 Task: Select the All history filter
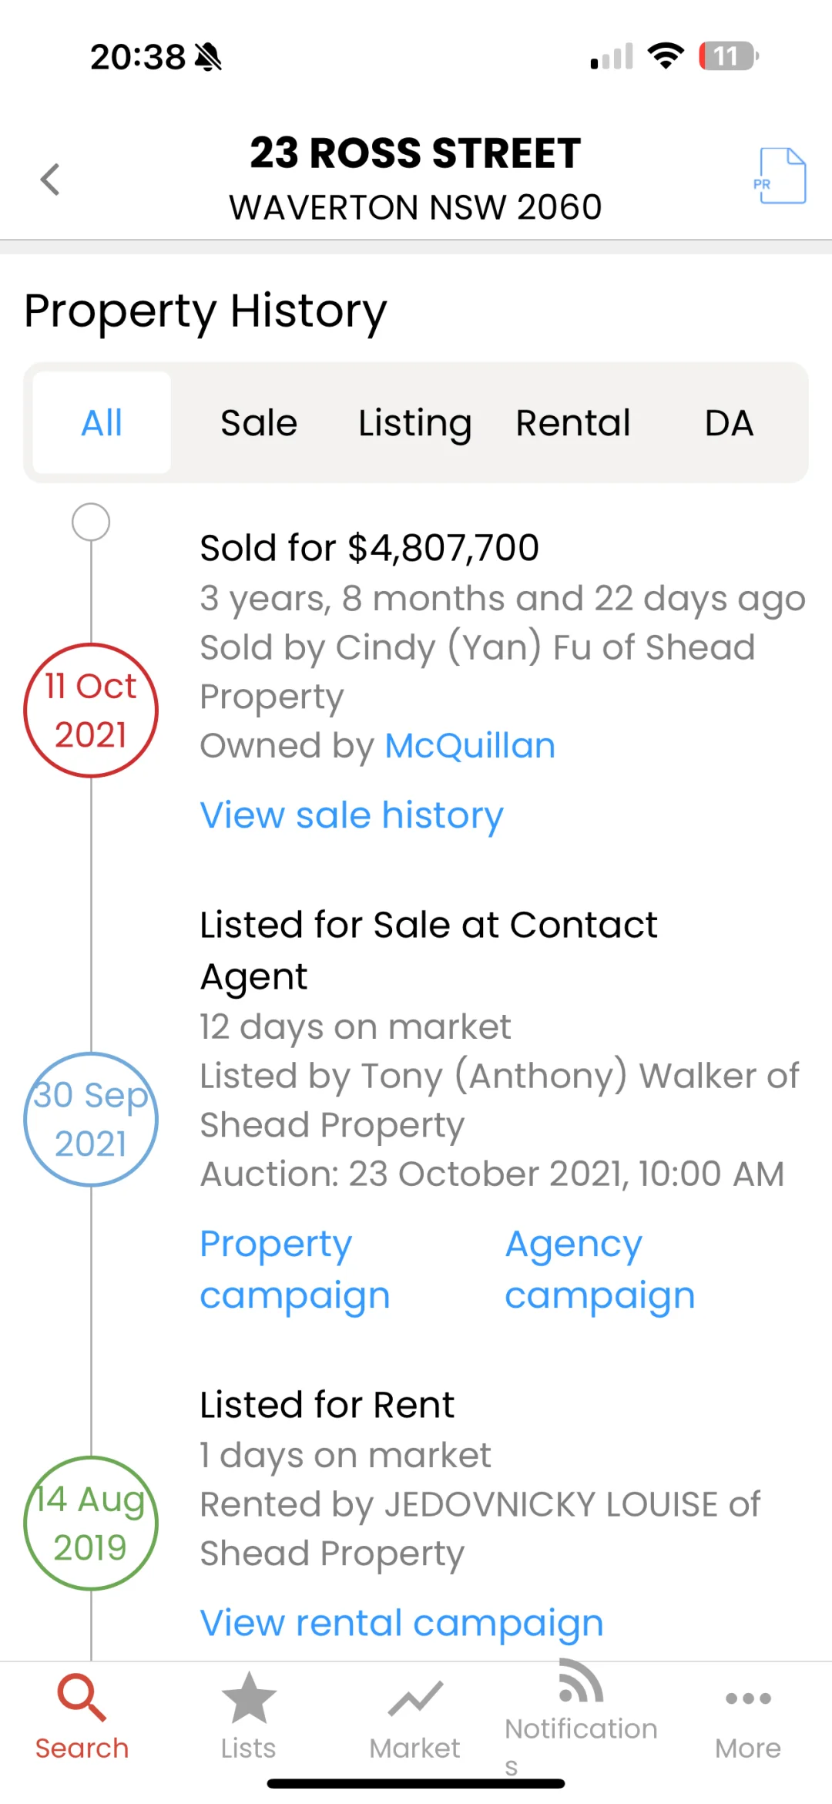pos(102,422)
